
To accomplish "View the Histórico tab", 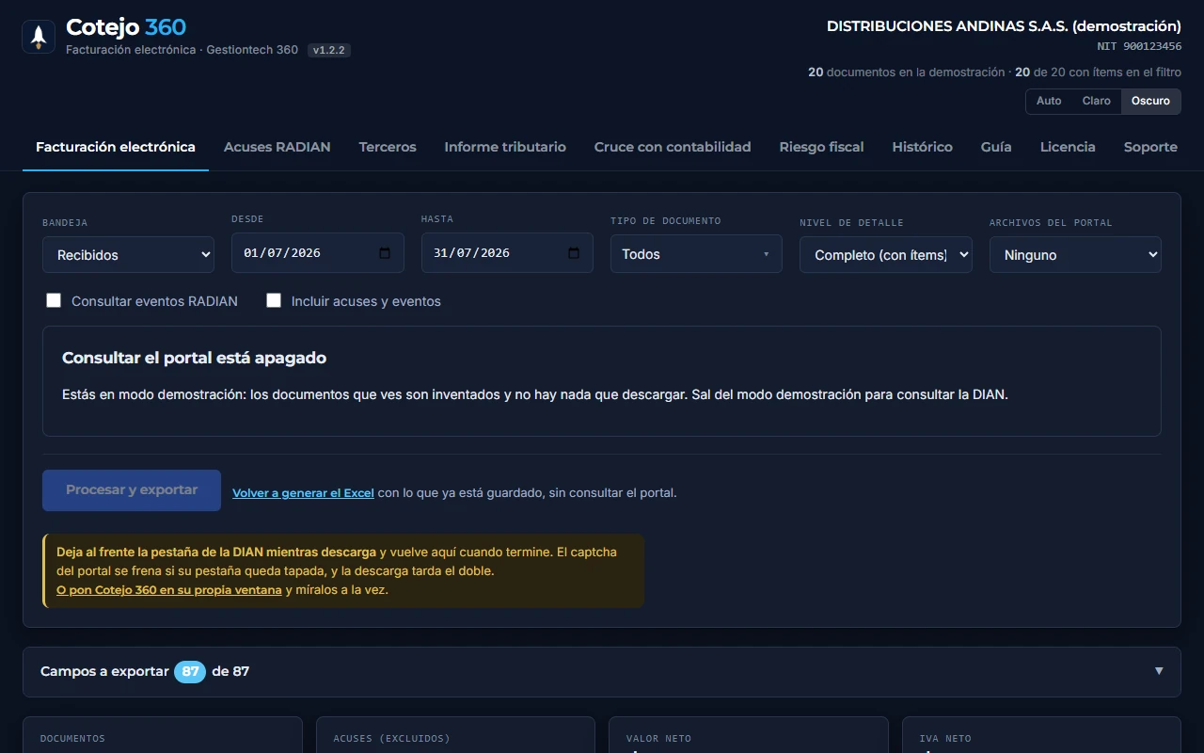I will 923,147.
